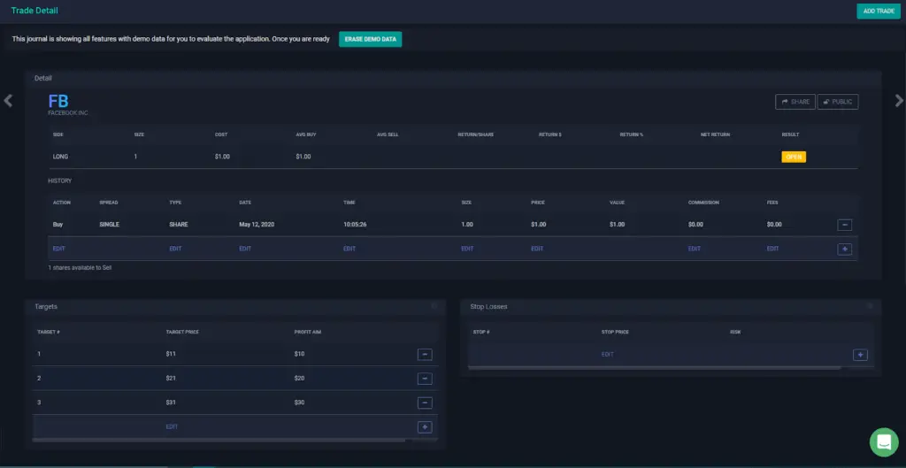Viewport: 906px width, 468px height.
Task: Toggle the trade's Public visibility
Action: click(x=837, y=102)
